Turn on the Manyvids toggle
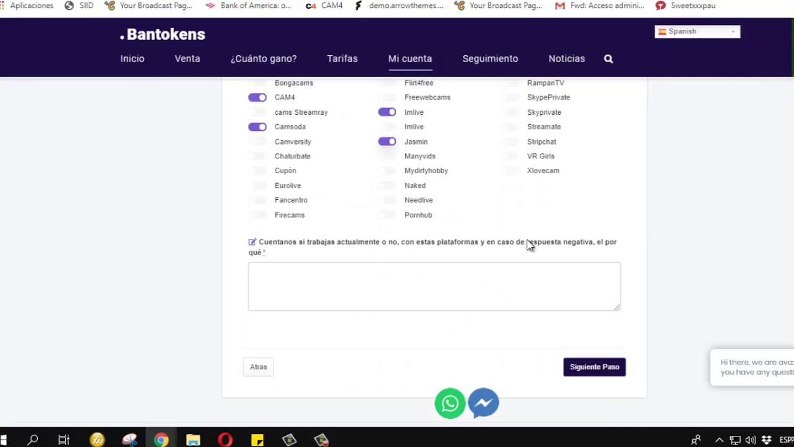Viewport: 794px width, 447px height. tap(387, 156)
